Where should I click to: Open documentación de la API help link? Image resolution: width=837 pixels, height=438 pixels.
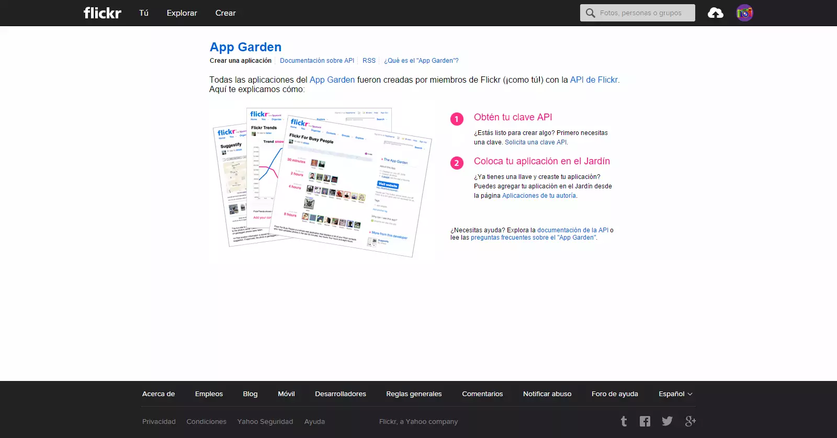click(573, 230)
